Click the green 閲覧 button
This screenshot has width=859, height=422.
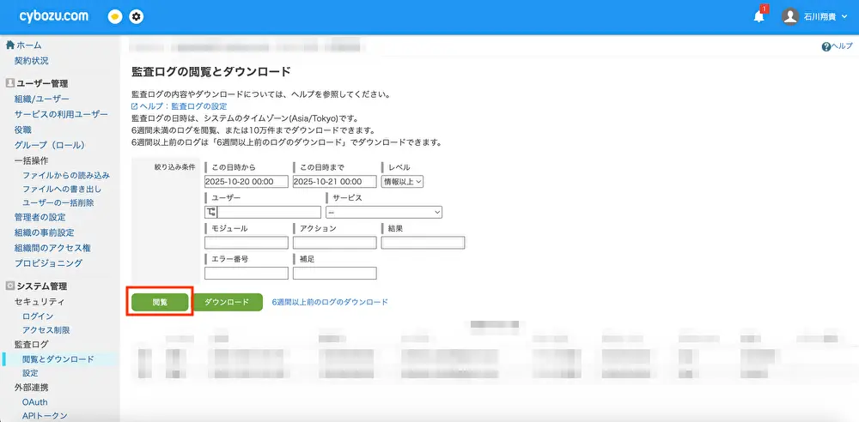pyautogui.click(x=160, y=302)
